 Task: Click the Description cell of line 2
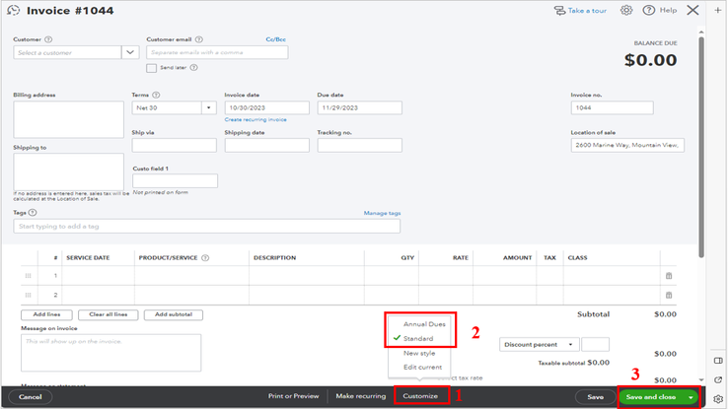pos(307,295)
